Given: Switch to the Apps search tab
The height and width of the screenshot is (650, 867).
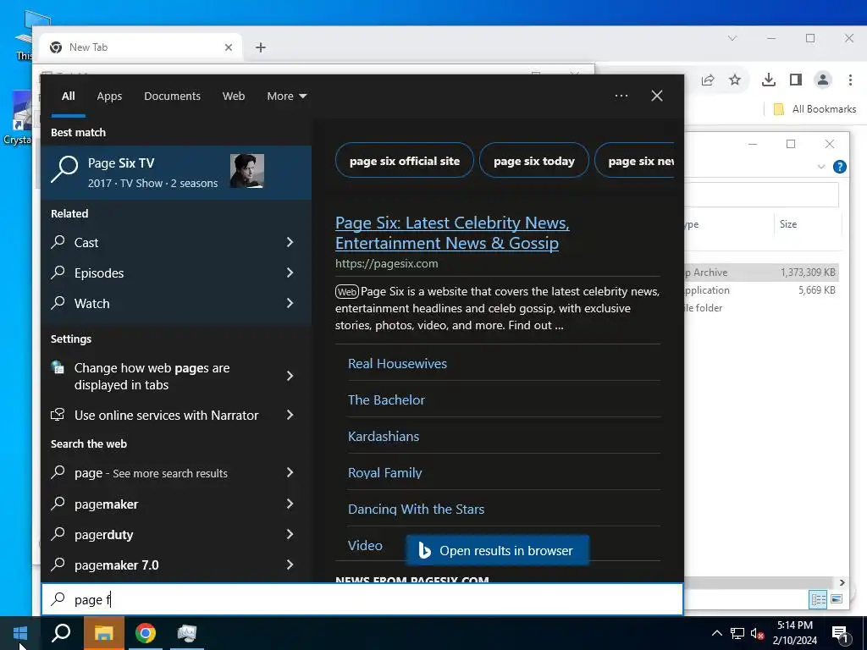Looking at the screenshot, I should [109, 96].
